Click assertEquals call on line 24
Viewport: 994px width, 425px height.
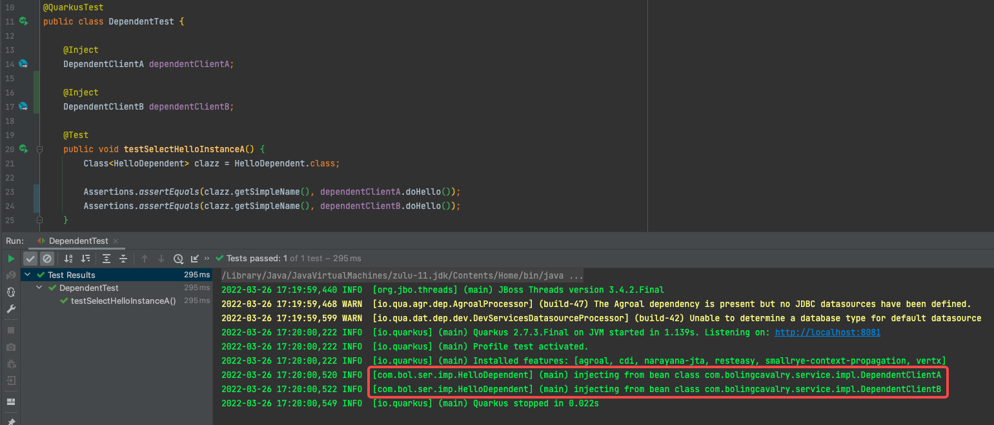coord(169,206)
